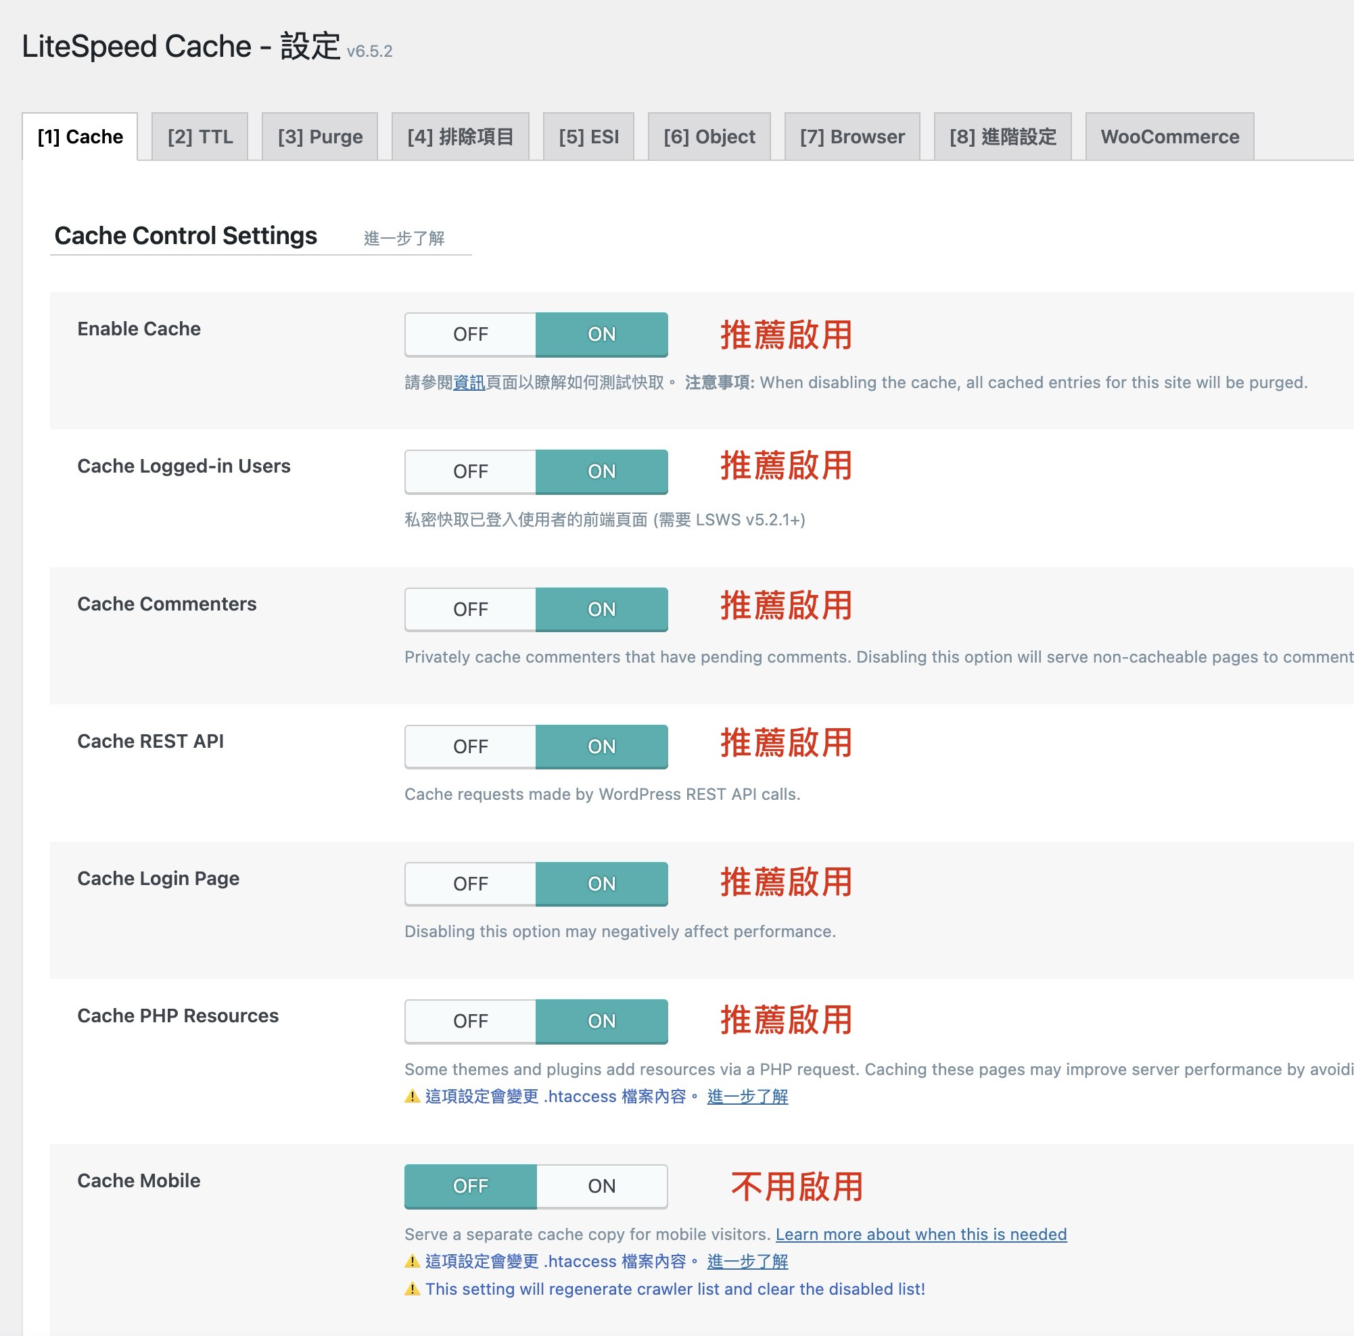Image resolution: width=1354 pixels, height=1336 pixels.
Task: Click the Cache Commenters label
Action: click(167, 604)
